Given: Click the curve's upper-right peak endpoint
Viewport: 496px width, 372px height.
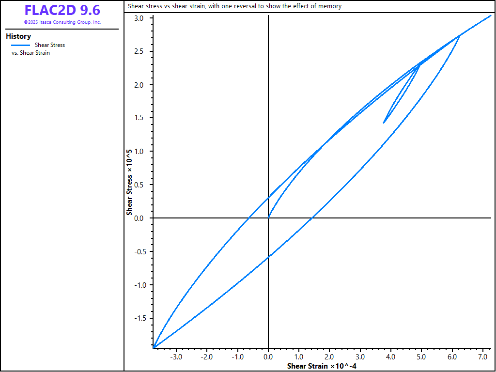Looking at the screenshot, I should pos(491,15).
